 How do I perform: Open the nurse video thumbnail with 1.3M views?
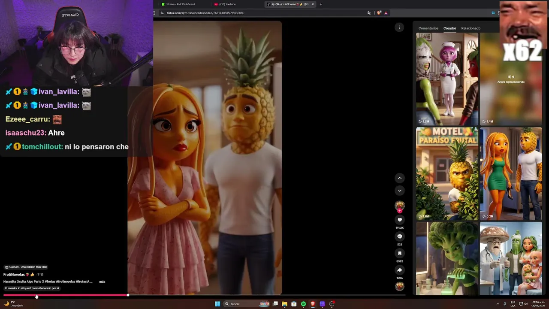[447, 79]
